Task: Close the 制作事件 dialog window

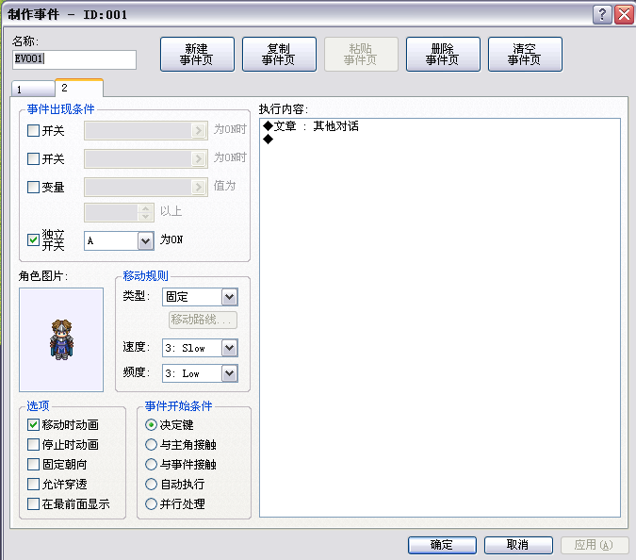Action: pyautogui.click(x=624, y=15)
